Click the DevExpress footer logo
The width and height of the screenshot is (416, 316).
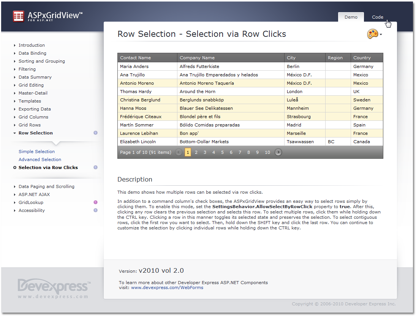point(54,287)
